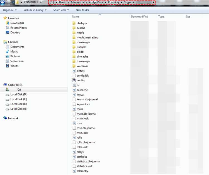Select Local Disk (F:) in sidebar
Screen dimensions: 209x175
(19, 104)
